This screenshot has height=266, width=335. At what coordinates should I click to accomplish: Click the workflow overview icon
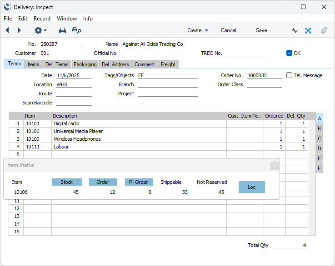[308, 30]
